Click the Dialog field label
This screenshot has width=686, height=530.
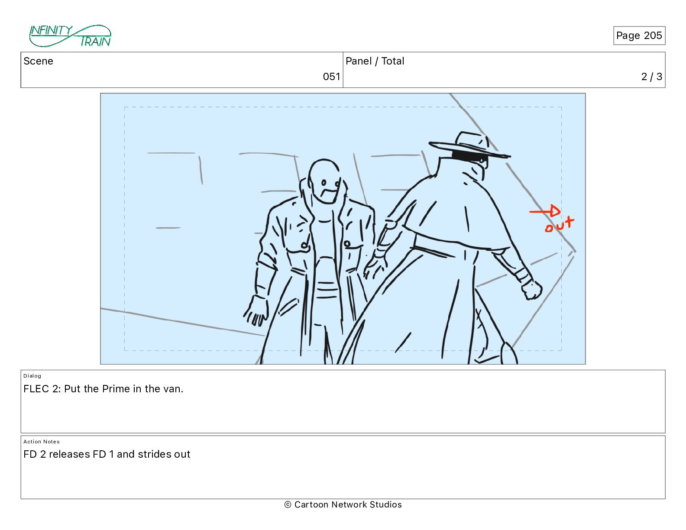[32, 376]
